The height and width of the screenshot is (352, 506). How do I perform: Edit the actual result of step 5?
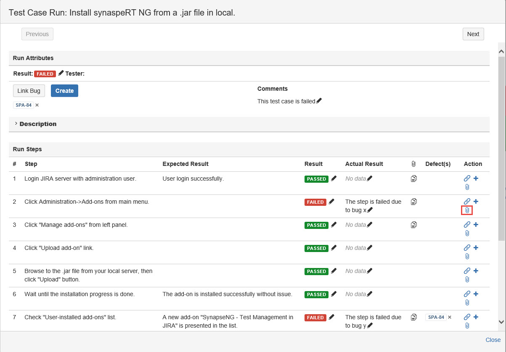click(x=370, y=271)
